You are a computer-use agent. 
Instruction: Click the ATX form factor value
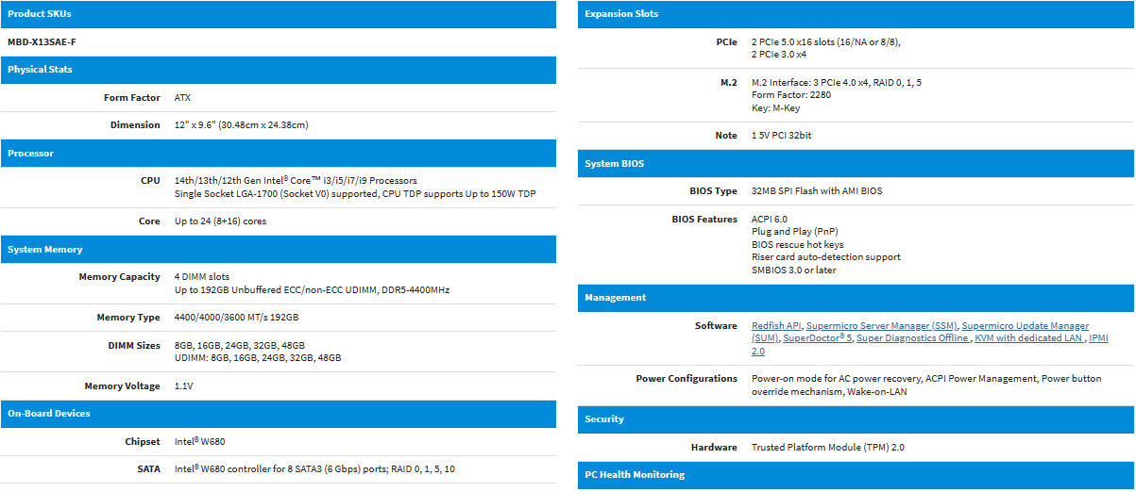(x=183, y=98)
